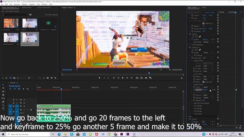The width and height of the screenshot is (244, 137).
Task: Select green video clip on V1 track
Action: [x=54, y=106]
